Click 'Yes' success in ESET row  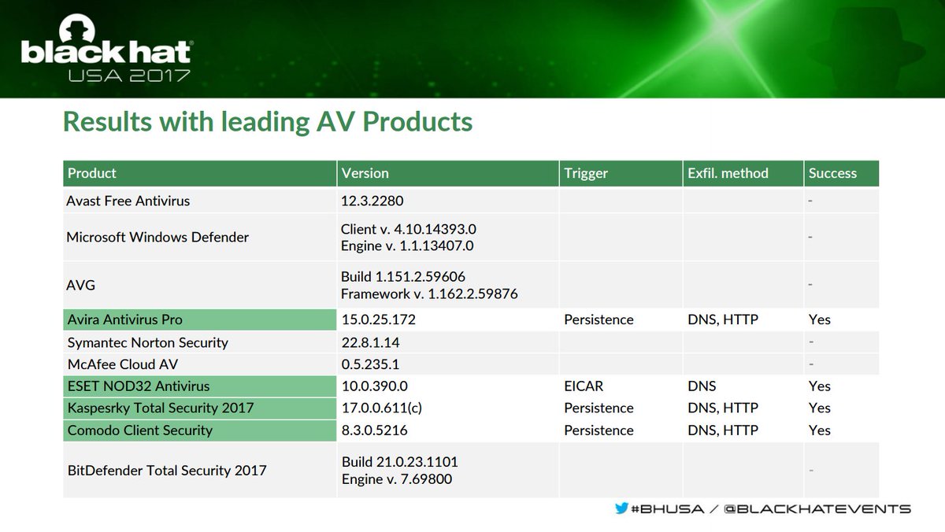point(819,386)
